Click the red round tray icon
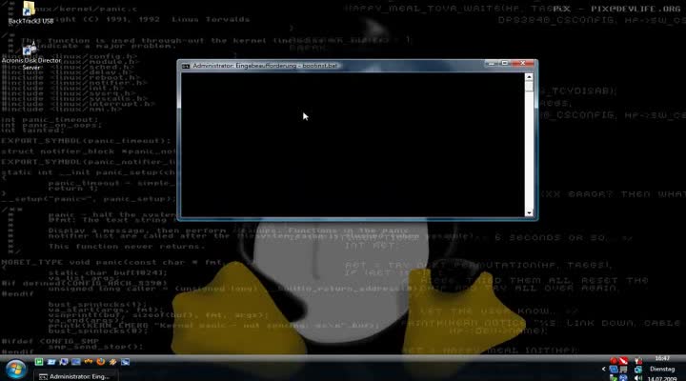This screenshot has height=381, width=686. coord(614,361)
